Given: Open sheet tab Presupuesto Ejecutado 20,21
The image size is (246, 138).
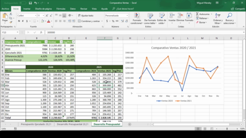Looking at the screenshot, I should (x=36, y=124).
